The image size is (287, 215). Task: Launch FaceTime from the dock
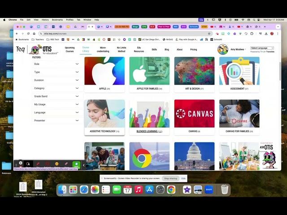click(117, 190)
